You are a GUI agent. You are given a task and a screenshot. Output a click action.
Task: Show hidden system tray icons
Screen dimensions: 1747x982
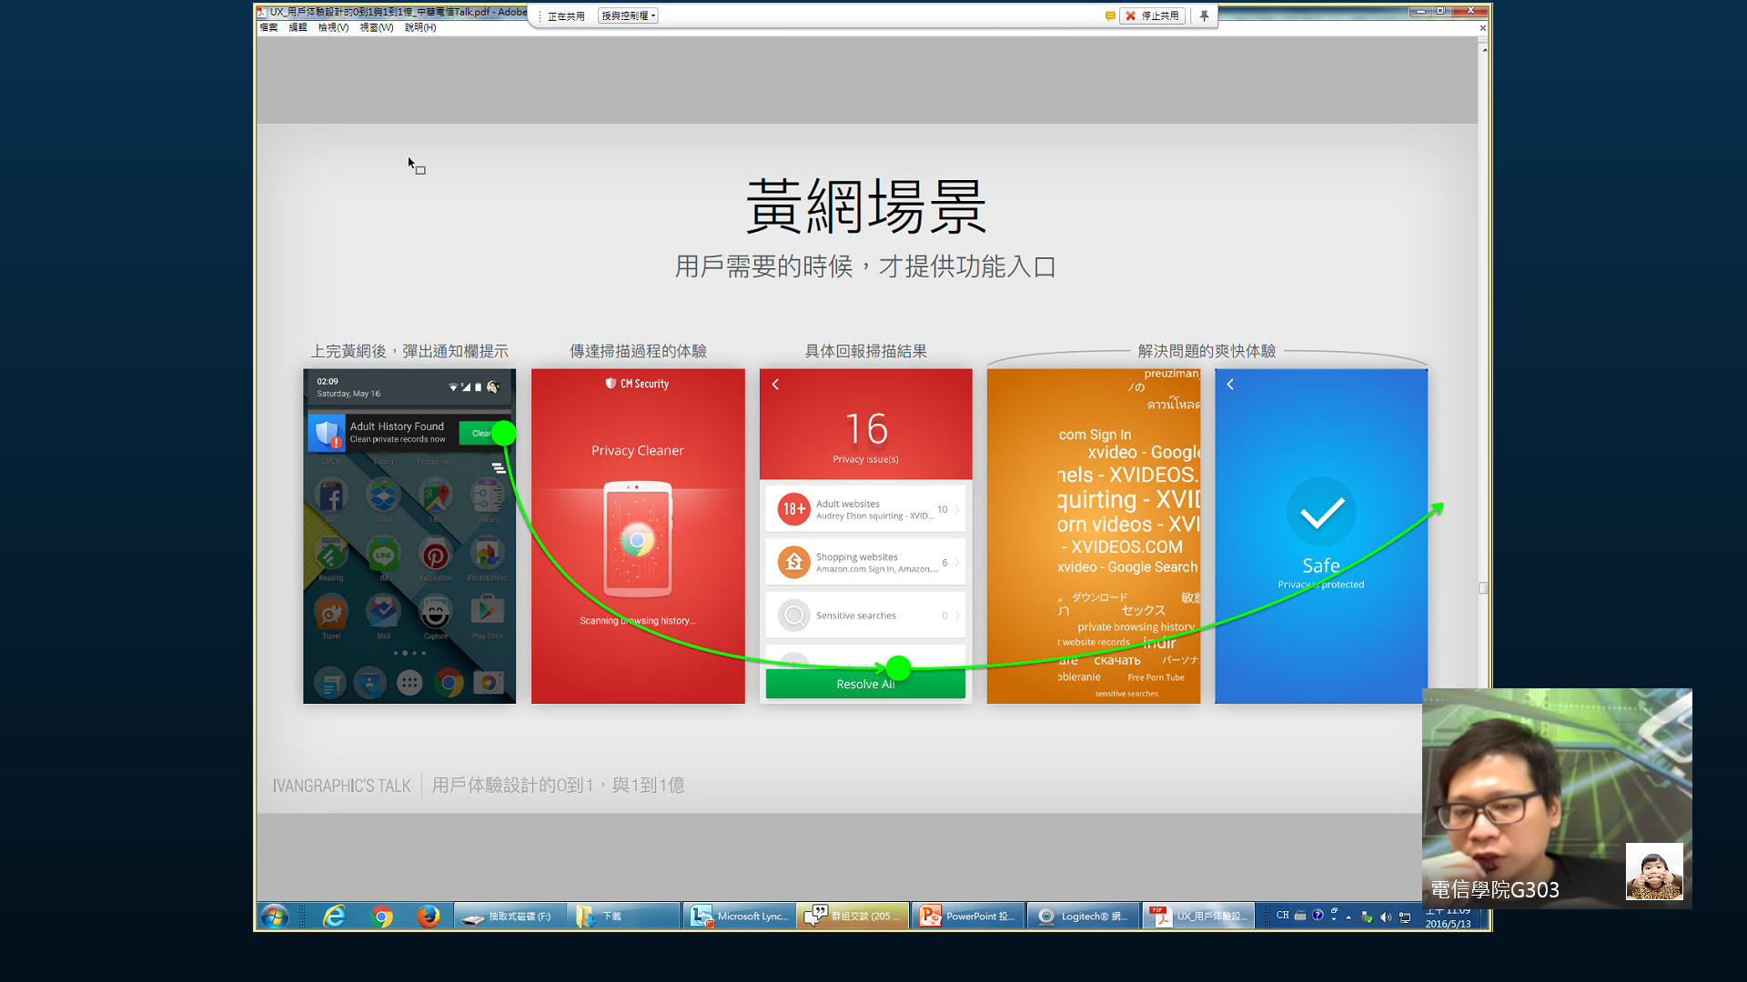click(1348, 917)
